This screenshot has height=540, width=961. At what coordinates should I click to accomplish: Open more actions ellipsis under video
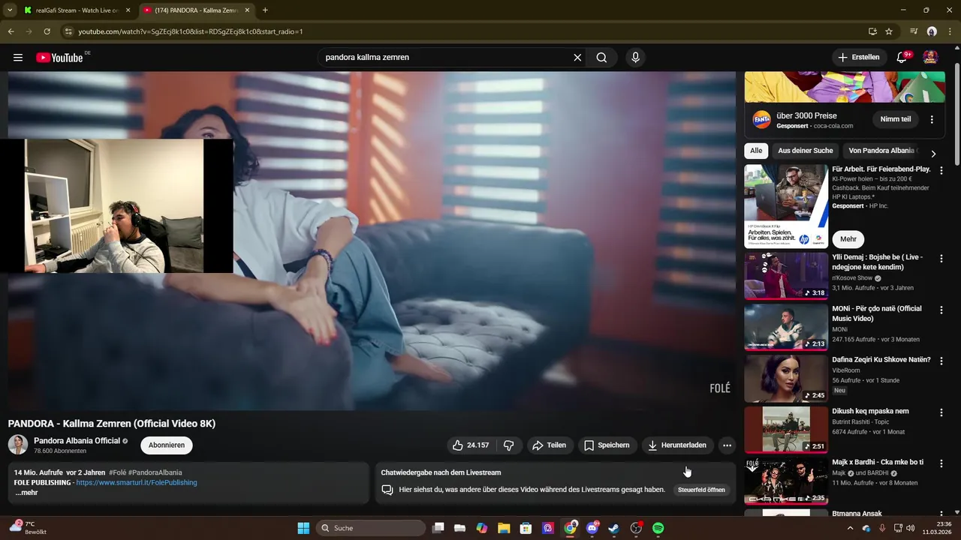click(x=727, y=445)
